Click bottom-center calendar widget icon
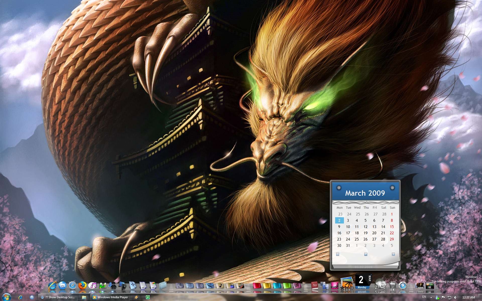Image resolution: width=482 pixels, height=301 pixels. tap(366, 254)
